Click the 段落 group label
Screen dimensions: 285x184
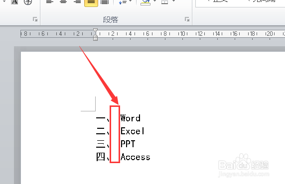coord(111,19)
